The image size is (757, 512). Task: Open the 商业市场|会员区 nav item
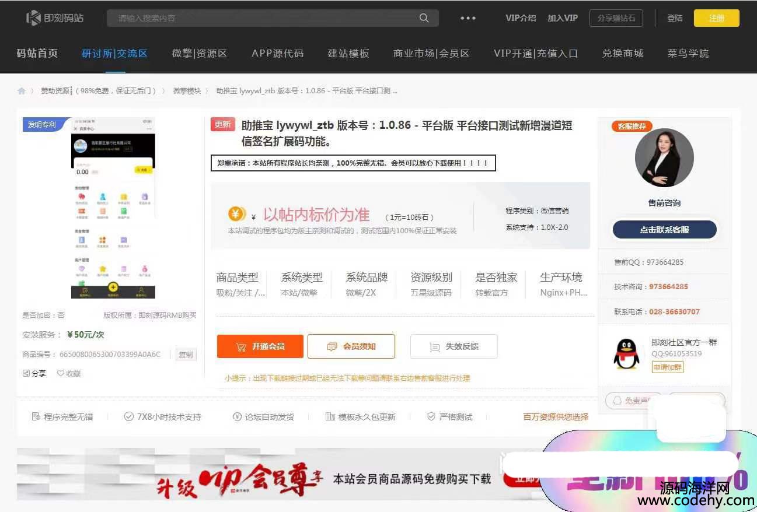(x=431, y=53)
